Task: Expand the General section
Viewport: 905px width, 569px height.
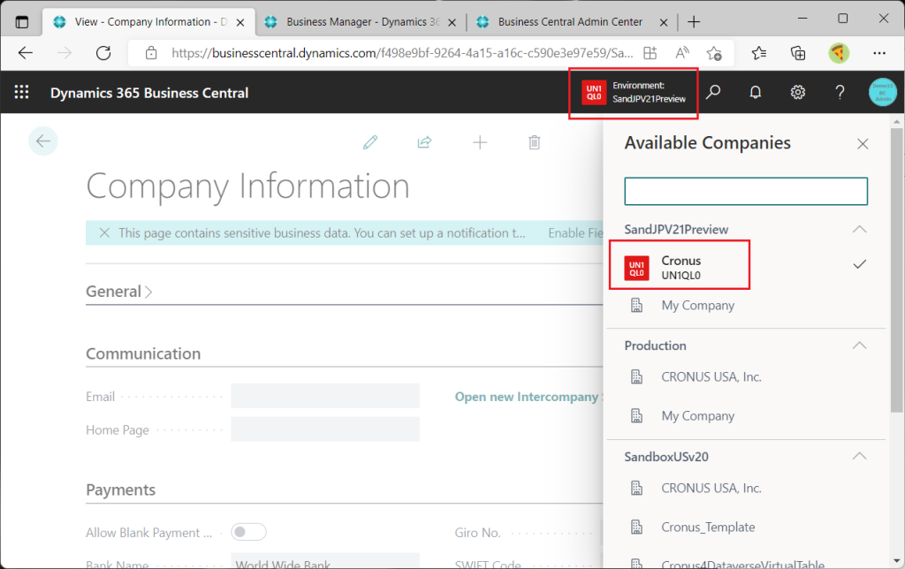Action: (119, 292)
